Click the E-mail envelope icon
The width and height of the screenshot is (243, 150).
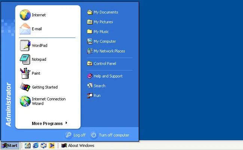(x=25, y=29)
